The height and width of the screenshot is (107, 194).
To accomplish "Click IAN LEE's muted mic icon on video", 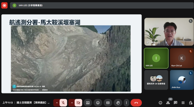I will [191, 21].
